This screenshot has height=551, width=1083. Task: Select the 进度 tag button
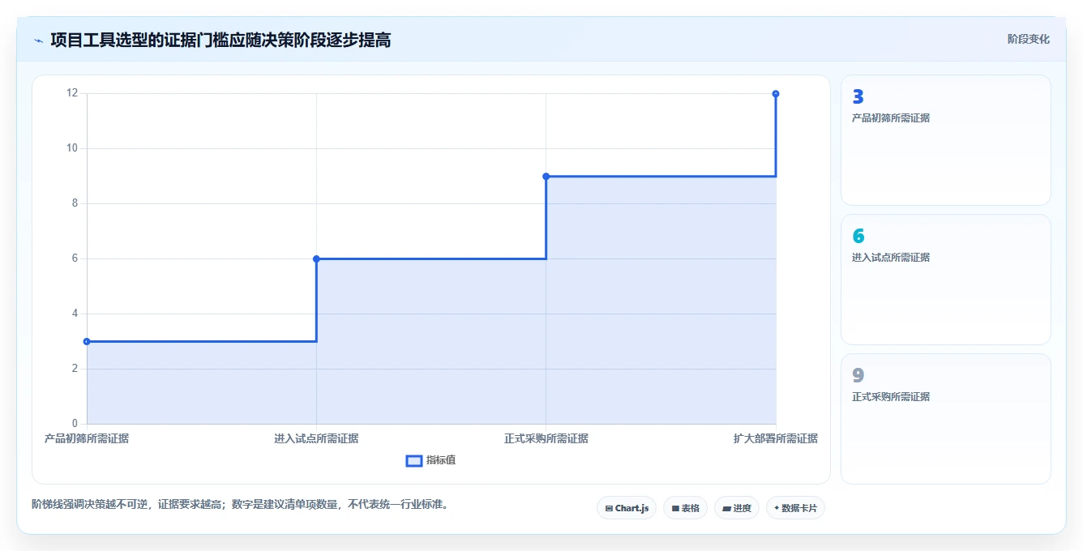(x=736, y=508)
